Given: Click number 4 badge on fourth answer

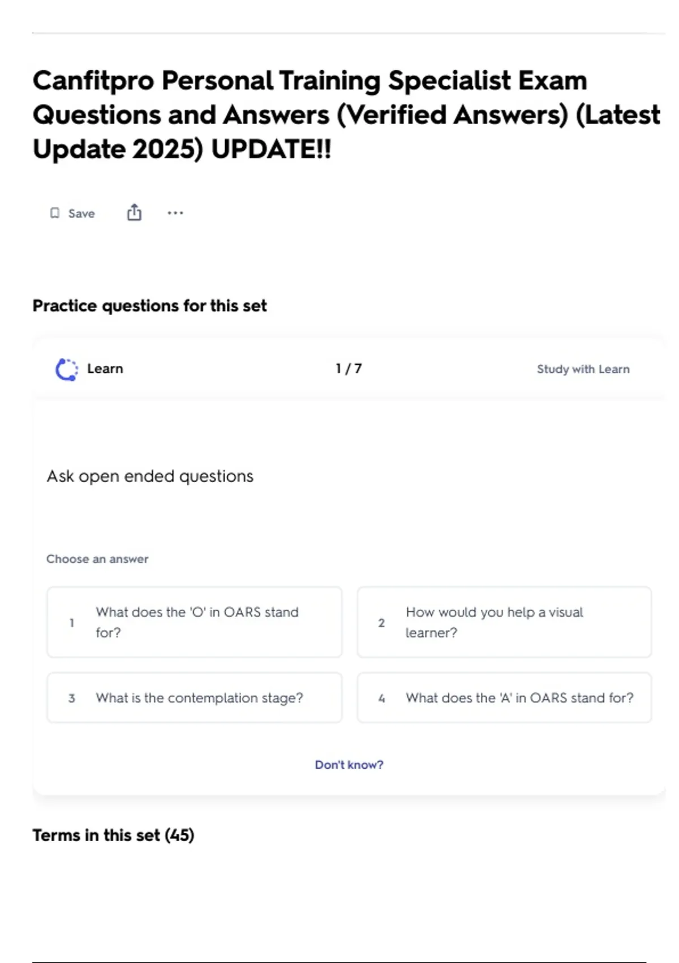Looking at the screenshot, I should tap(381, 698).
